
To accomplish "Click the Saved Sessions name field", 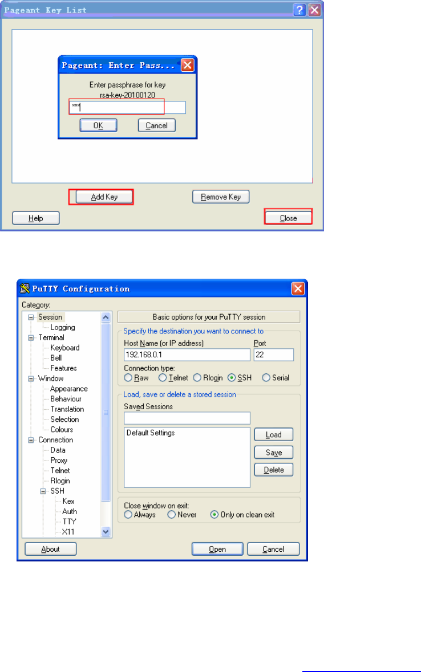I will [x=187, y=418].
